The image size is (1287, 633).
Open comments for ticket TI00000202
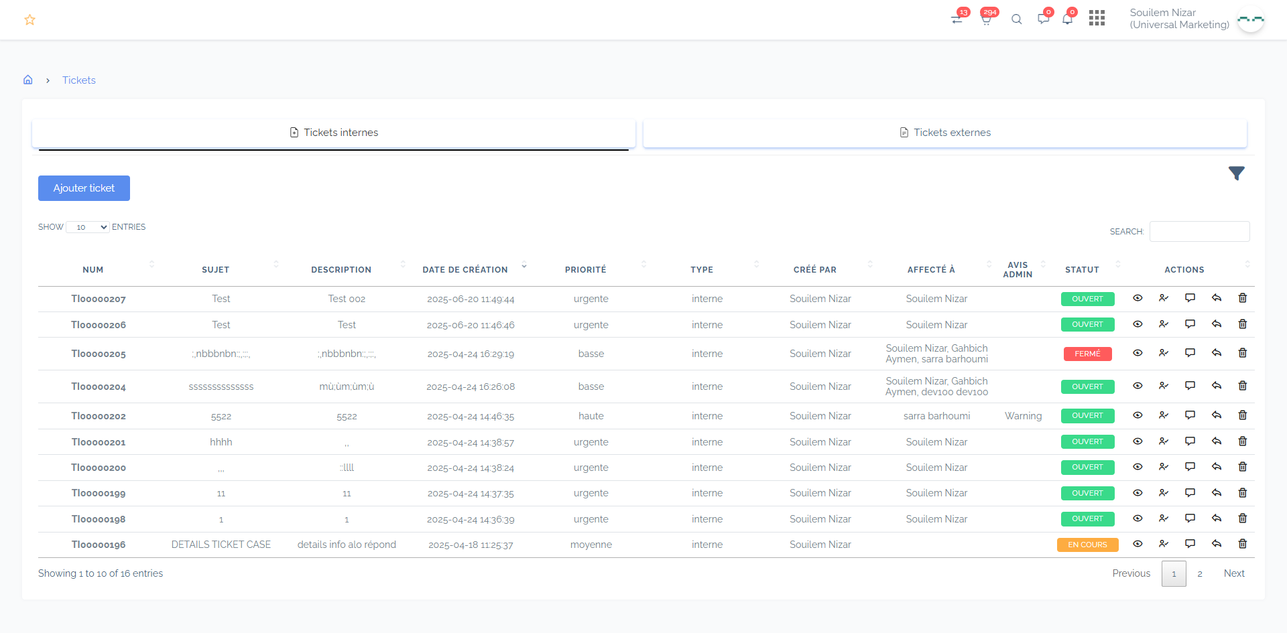click(x=1190, y=415)
